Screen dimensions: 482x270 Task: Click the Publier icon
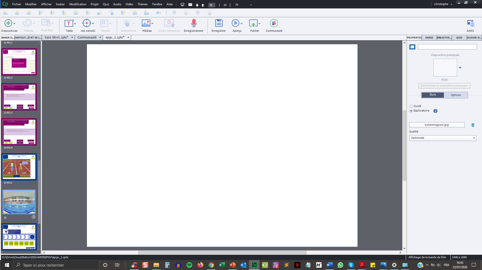click(x=253, y=23)
